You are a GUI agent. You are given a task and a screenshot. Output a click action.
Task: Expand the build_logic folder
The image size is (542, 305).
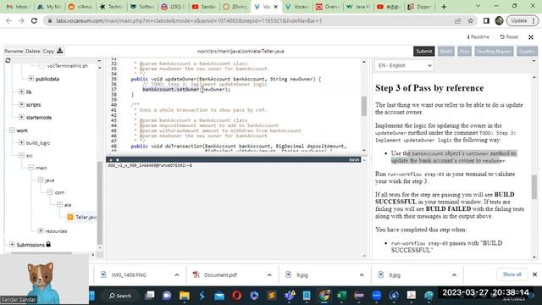click(21, 142)
